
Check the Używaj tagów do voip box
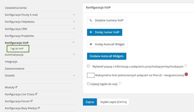point(88,83)
